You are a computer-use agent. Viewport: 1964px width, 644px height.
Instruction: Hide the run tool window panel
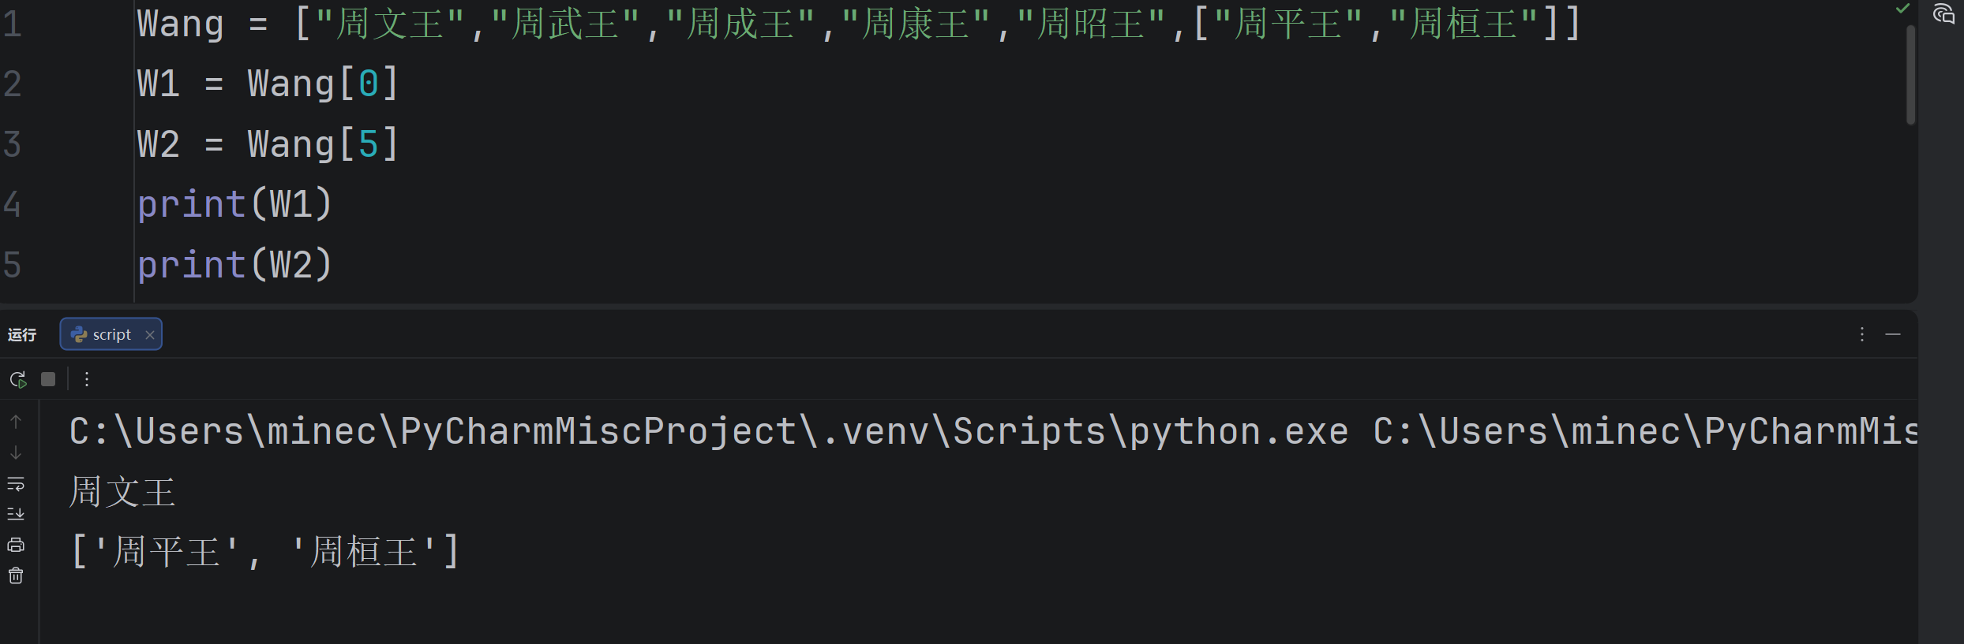coord(1893,334)
